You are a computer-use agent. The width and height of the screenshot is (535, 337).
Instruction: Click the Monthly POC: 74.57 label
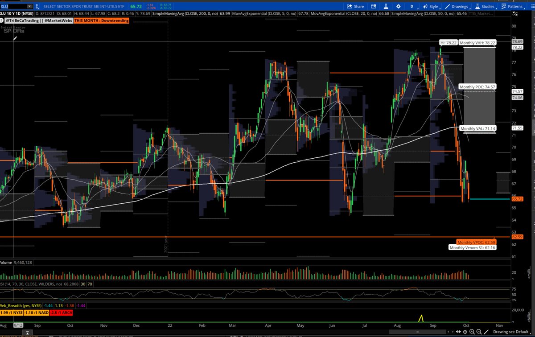pyautogui.click(x=477, y=87)
